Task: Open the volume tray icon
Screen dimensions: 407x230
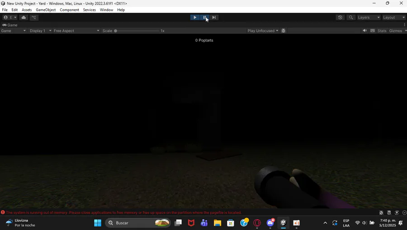Action: [x=364, y=223]
